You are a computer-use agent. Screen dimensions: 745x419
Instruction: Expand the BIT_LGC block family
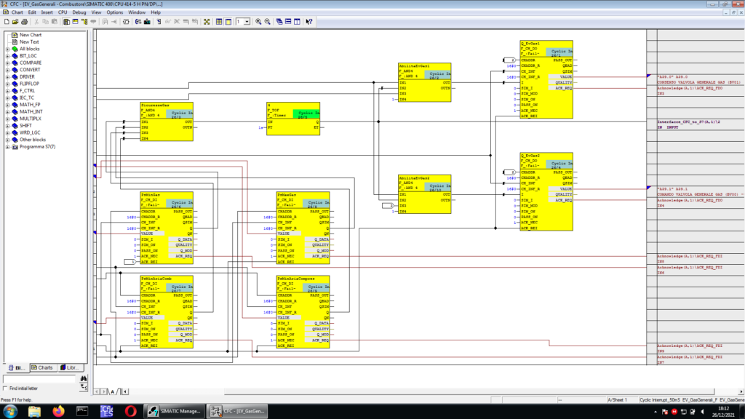7,56
